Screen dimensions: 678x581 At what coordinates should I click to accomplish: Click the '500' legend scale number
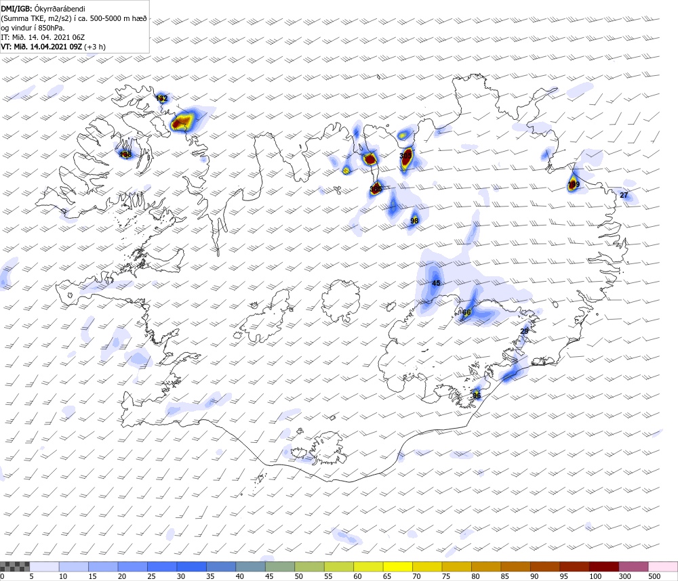(654, 576)
